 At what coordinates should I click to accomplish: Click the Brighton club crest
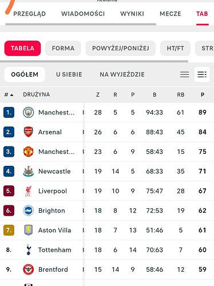pos(28,210)
